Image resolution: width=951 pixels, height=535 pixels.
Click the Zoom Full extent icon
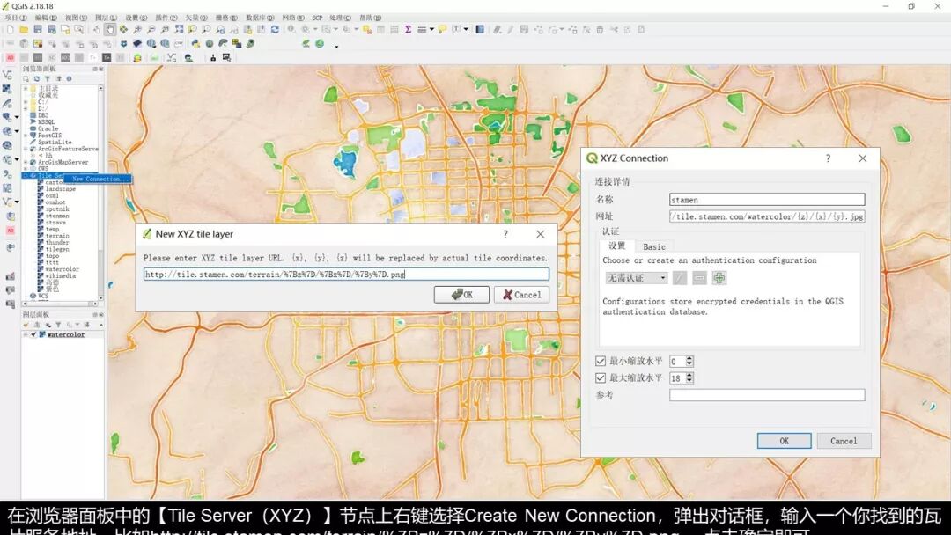click(179, 29)
